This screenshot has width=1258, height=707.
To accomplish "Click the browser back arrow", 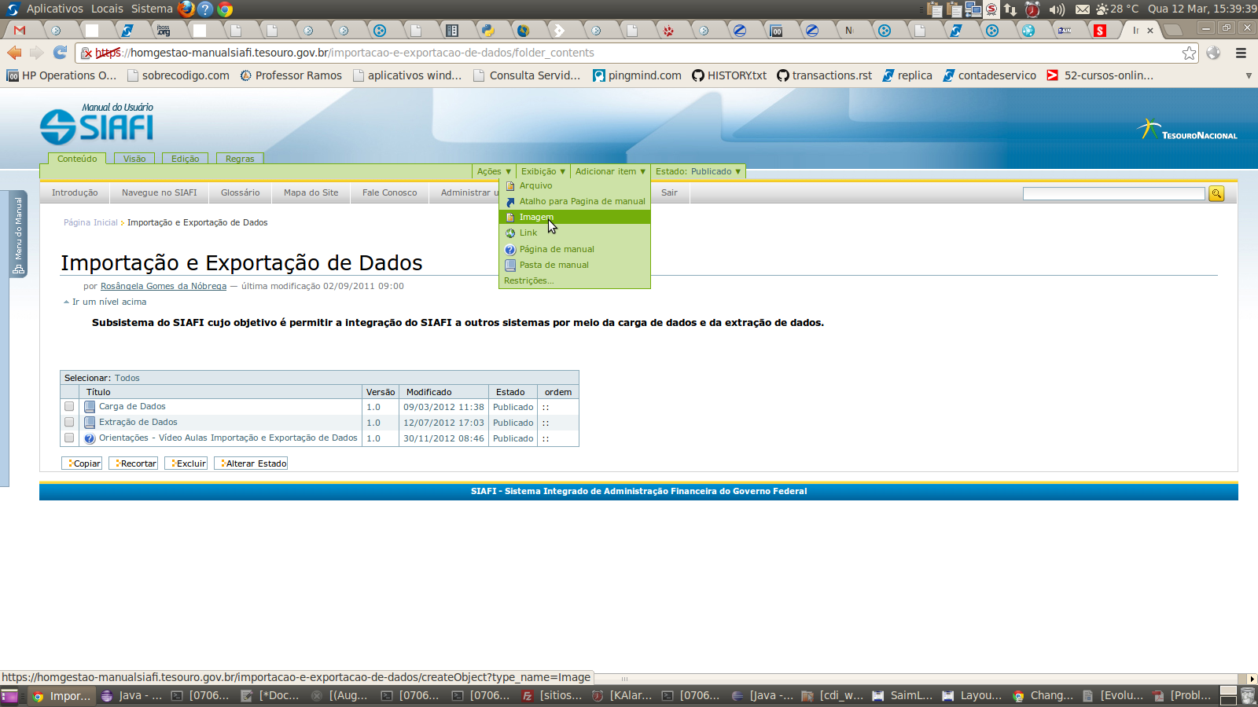I will (15, 53).
